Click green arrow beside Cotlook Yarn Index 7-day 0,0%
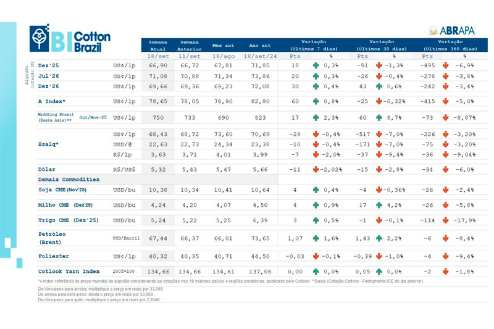Screen dimensions: 494x329 point(316,271)
